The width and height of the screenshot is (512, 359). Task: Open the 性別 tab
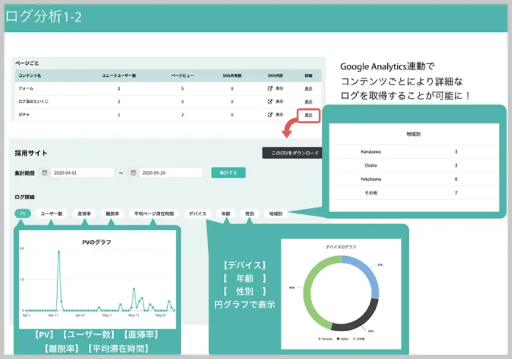tap(249, 214)
